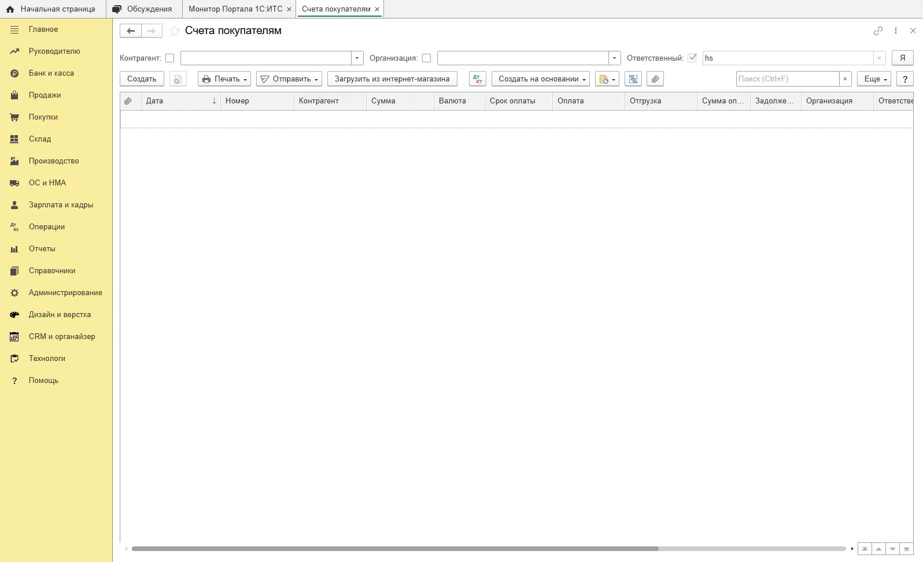Add Счета покупателям to favorites with star
Image resolution: width=923 pixels, height=562 pixels.
tap(175, 31)
